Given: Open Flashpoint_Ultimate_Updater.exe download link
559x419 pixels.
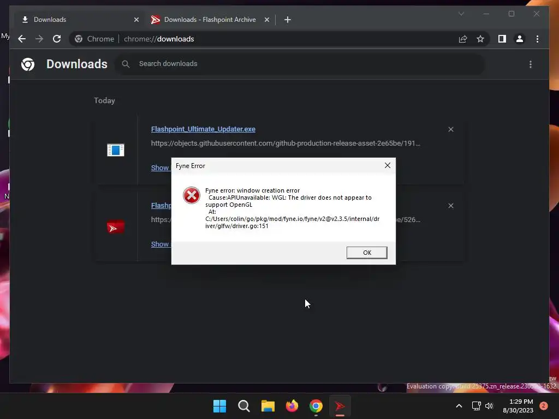Looking at the screenshot, I should click(203, 129).
